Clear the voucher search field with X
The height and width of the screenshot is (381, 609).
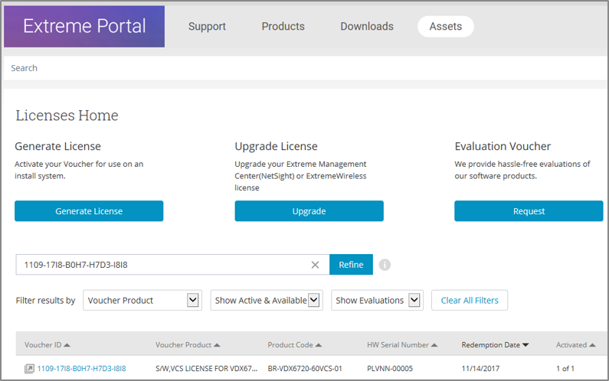315,265
